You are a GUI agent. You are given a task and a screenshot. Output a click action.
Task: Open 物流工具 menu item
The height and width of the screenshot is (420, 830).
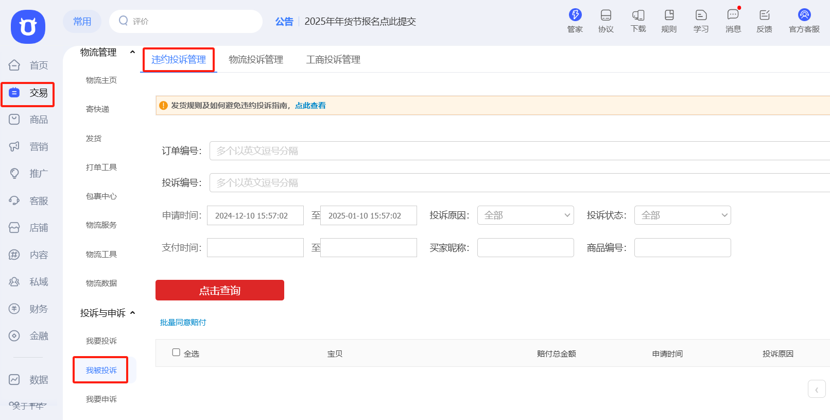(101, 255)
